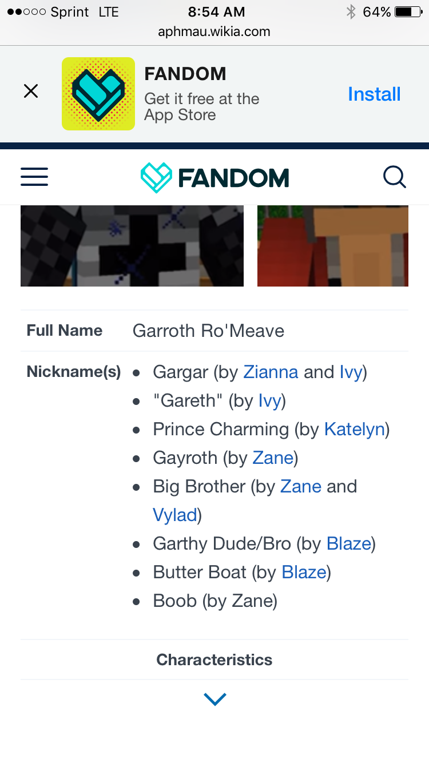Open Ivy link next to Gargar

351,372
